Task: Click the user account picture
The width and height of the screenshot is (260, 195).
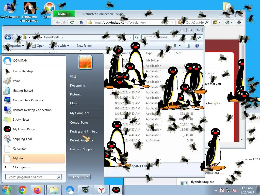Action: pos(85,62)
